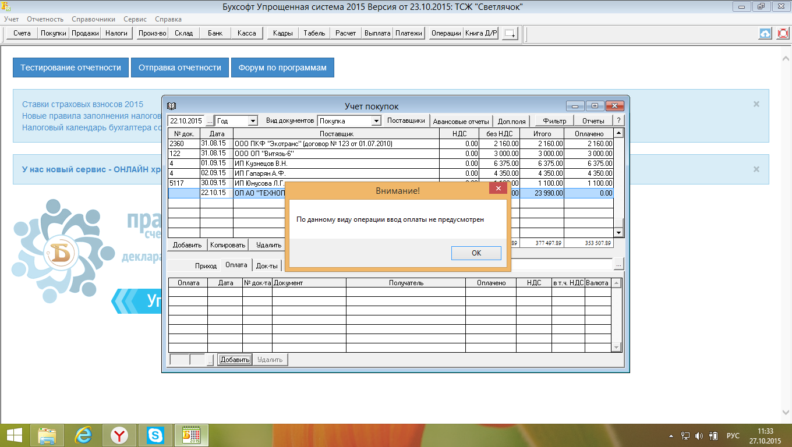Viewport: 792px width, 447px height.
Task: Click the cloud upload icon in toolbar
Action: pyautogui.click(x=765, y=33)
